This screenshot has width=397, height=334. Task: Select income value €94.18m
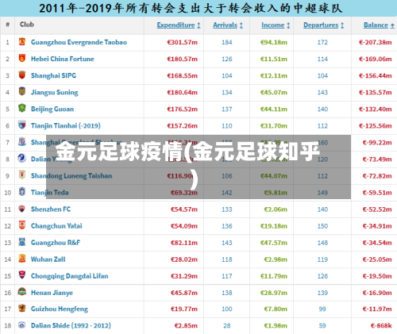274,42
